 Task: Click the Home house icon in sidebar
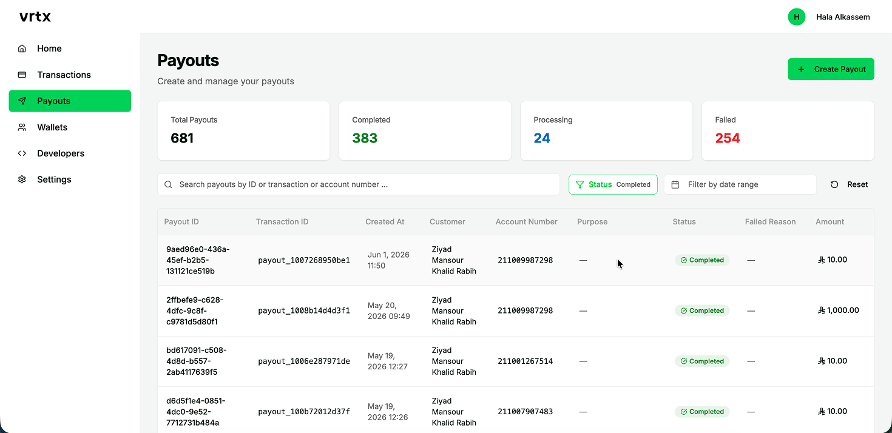point(22,49)
